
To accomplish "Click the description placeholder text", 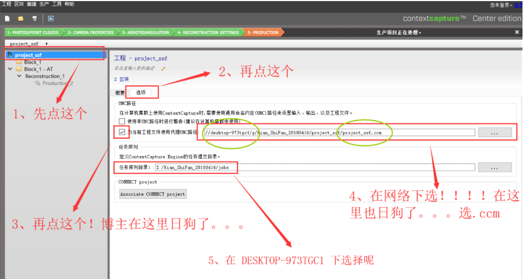I will pyautogui.click(x=134, y=69).
